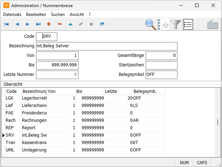Click the Gesamtlänge input field
This screenshot has width=222, height=167.
[x=162, y=55]
